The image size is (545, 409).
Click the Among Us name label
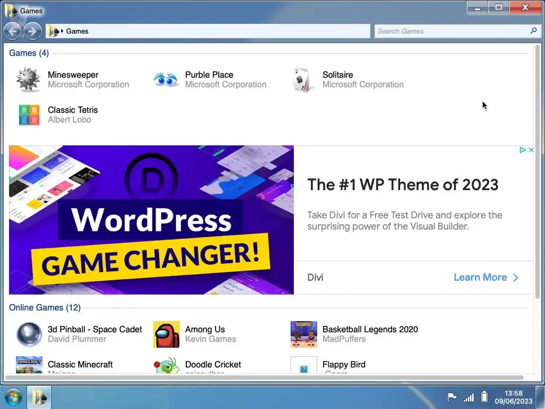pyautogui.click(x=205, y=329)
